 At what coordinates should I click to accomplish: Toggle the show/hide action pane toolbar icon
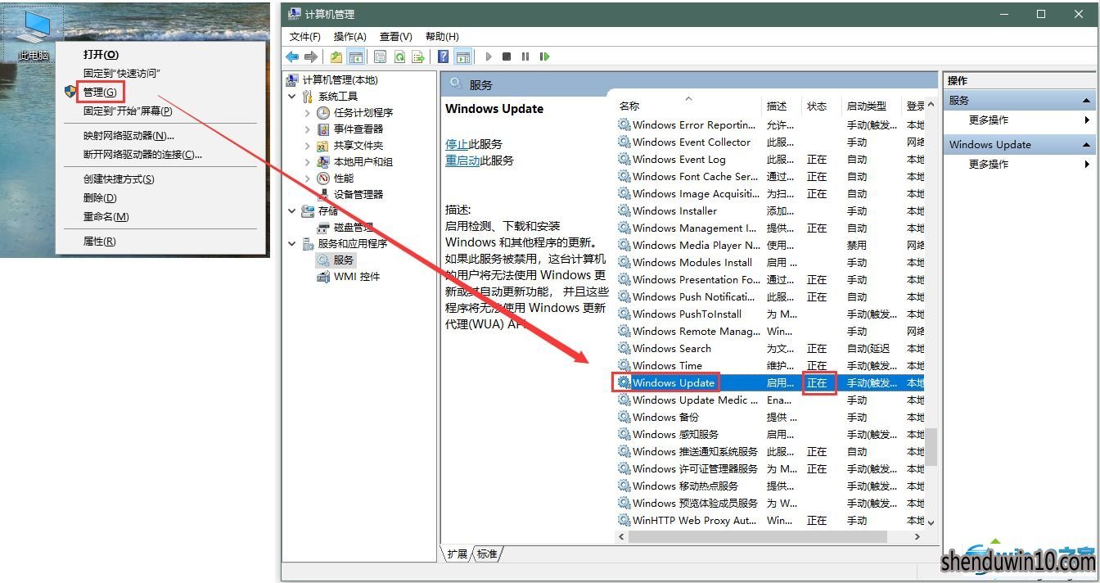coord(463,56)
